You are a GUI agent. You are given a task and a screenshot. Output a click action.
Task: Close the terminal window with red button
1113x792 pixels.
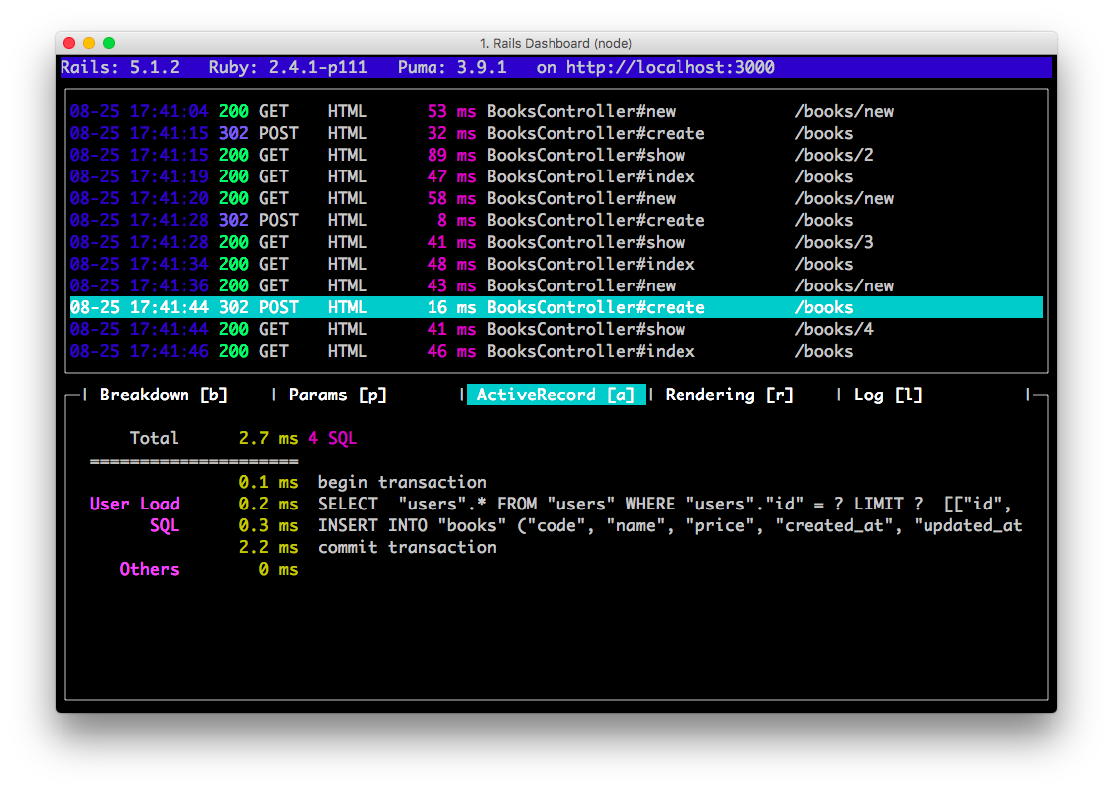[x=69, y=43]
